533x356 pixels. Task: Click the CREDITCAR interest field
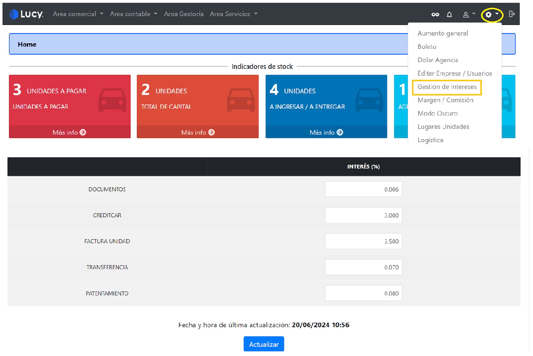363,215
